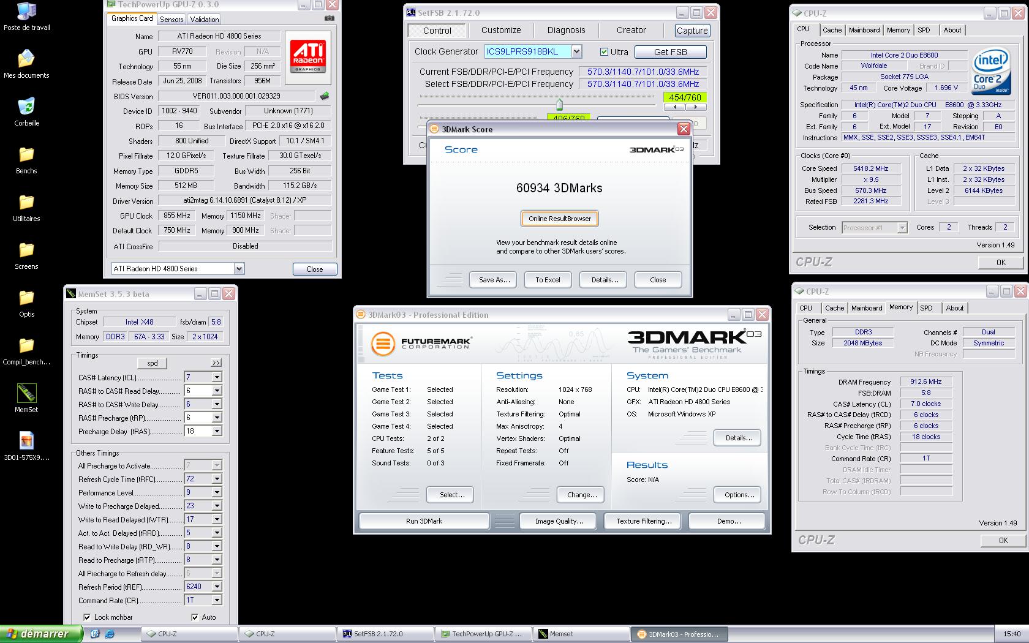Viewport: 1029px width, 643px height.
Task: Toggle Lock mchbar checkbox in MemSet
Action: (x=87, y=617)
